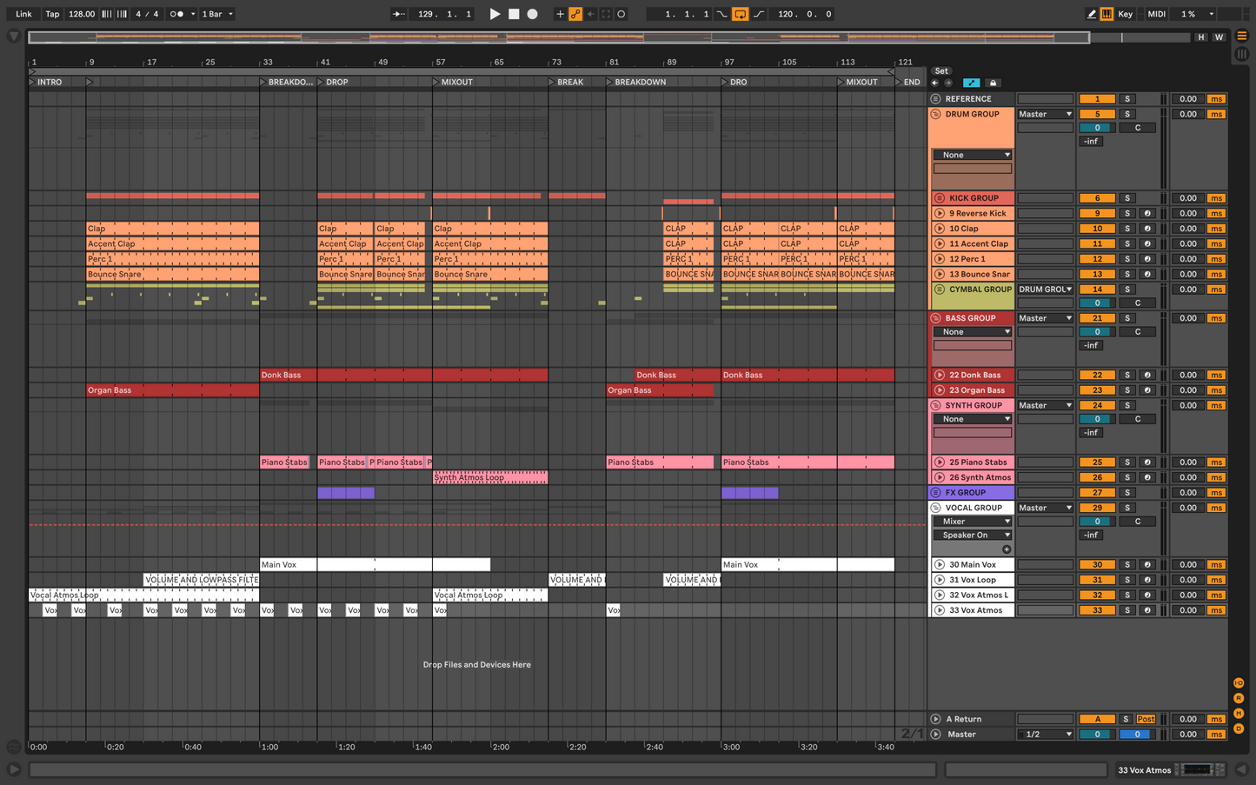Open the MIDI mapping mode
Image resolution: width=1256 pixels, height=785 pixels.
pos(1156,14)
